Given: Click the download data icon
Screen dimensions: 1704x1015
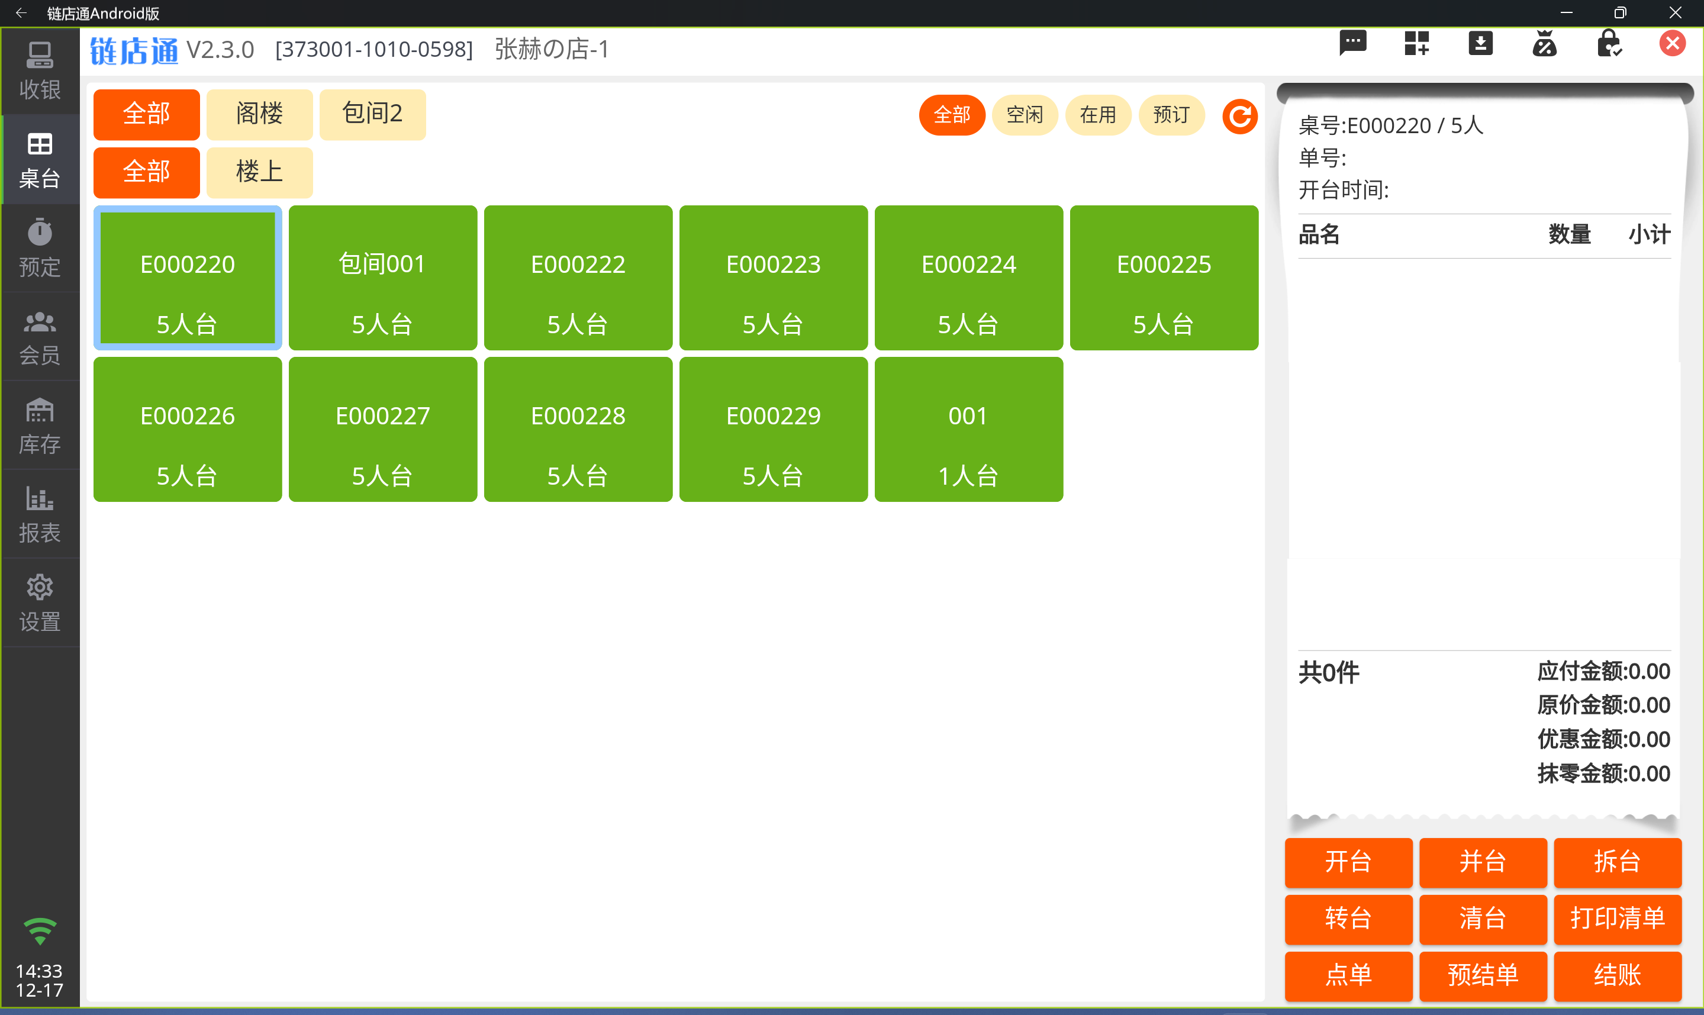Looking at the screenshot, I should point(1480,44).
